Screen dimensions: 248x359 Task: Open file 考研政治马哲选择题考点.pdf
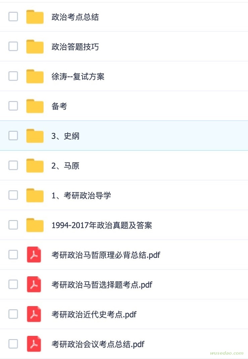point(102,285)
